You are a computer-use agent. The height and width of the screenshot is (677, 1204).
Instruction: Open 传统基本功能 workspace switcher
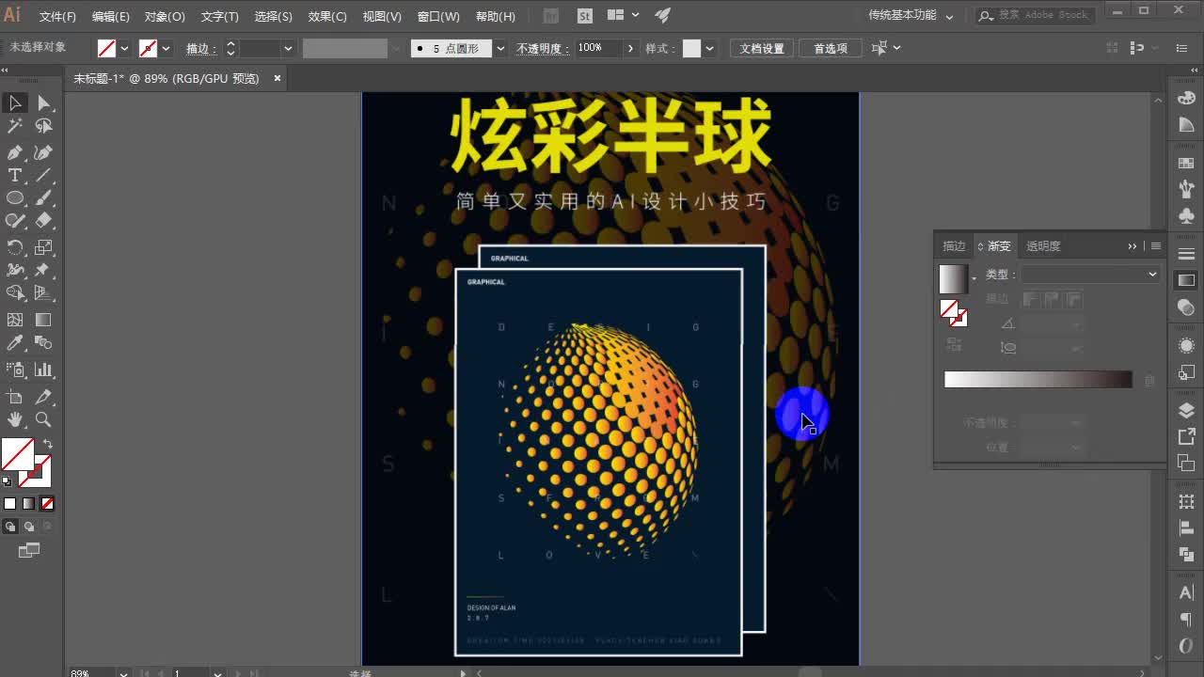point(911,16)
